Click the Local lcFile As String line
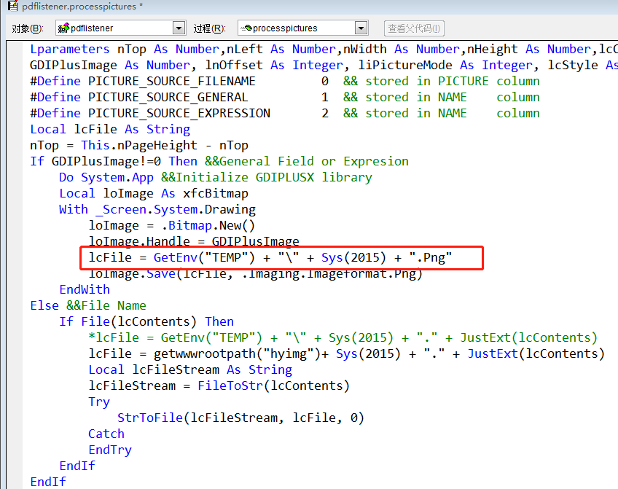Screen dimensions: 618x489 pos(110,129)
